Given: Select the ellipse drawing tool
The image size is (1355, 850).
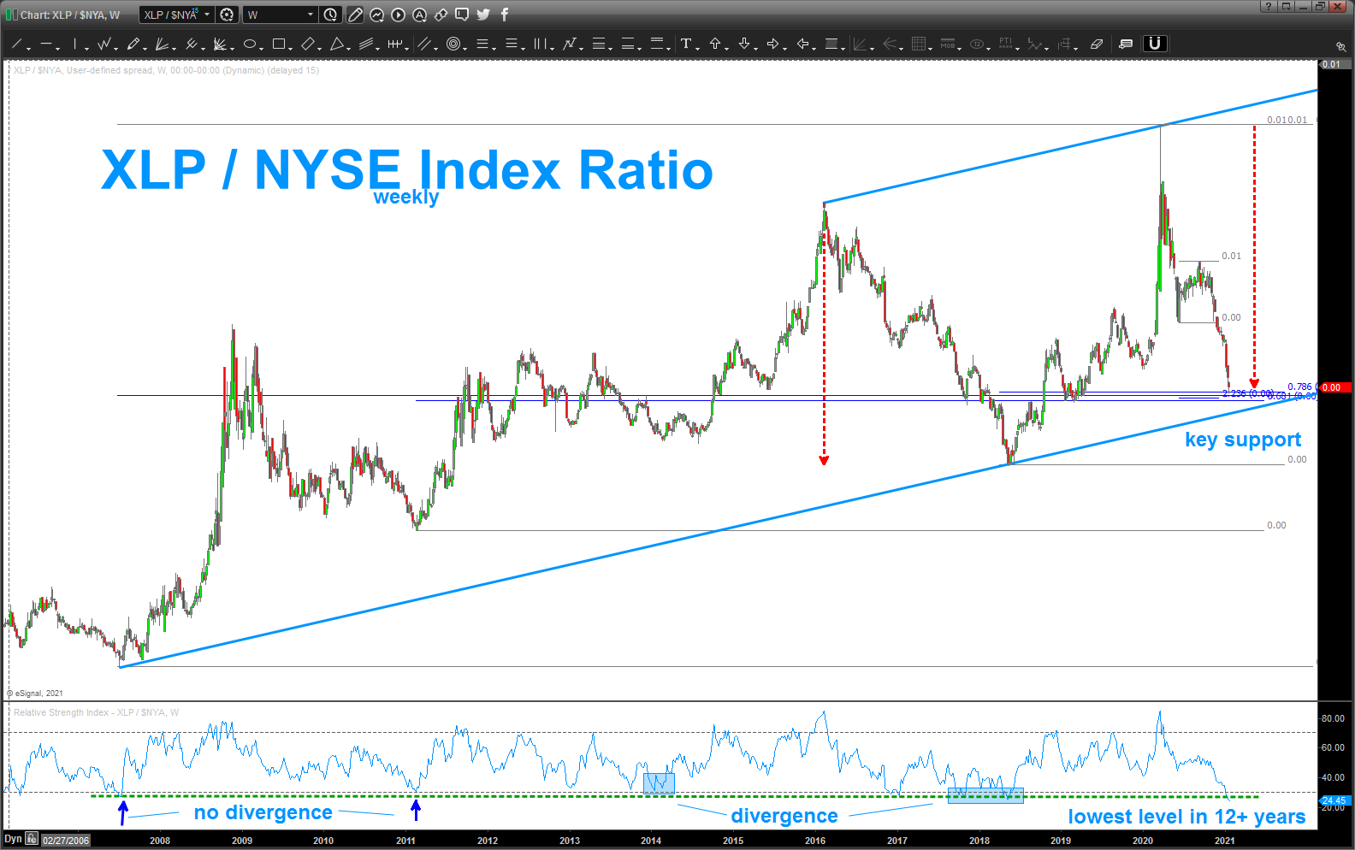Looking at the screenshot, I should point(250,44).
